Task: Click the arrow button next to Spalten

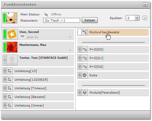Action: click(145, 18)
